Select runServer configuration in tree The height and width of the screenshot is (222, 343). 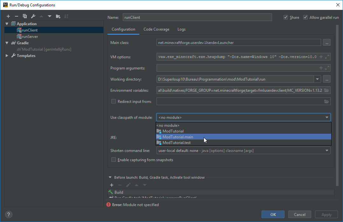pos(30,37)
